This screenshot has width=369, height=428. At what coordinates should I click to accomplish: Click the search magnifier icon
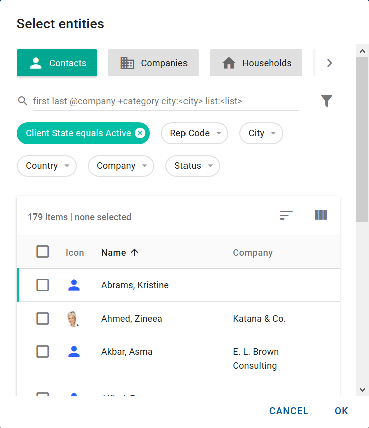[x=22, y=101]
